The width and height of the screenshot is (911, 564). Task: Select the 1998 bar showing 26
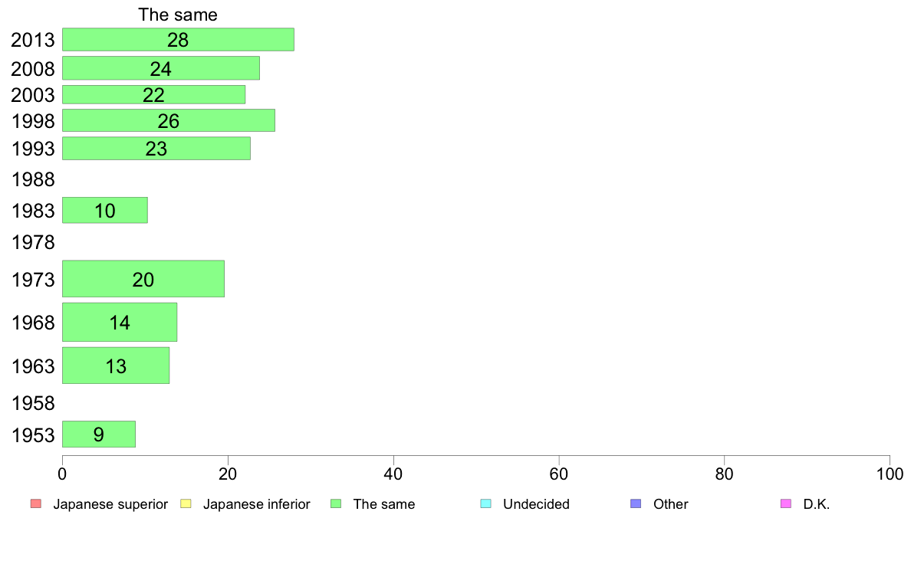[169, 120]
